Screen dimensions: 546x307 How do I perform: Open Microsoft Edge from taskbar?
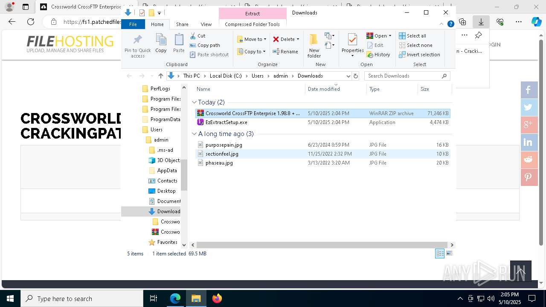pos(175,298)
